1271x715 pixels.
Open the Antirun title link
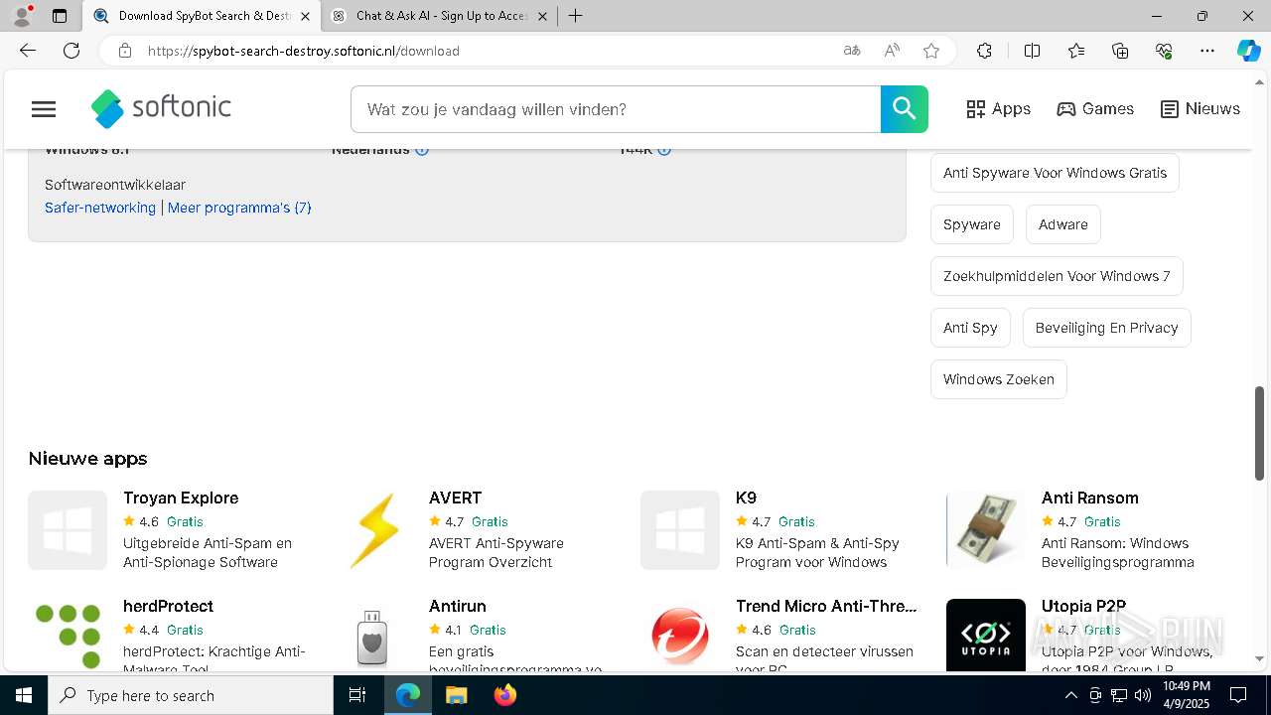point(458,606)
